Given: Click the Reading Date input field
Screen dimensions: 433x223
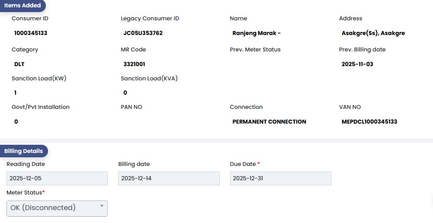Looking at the screenshot, I should click(57, 178).
